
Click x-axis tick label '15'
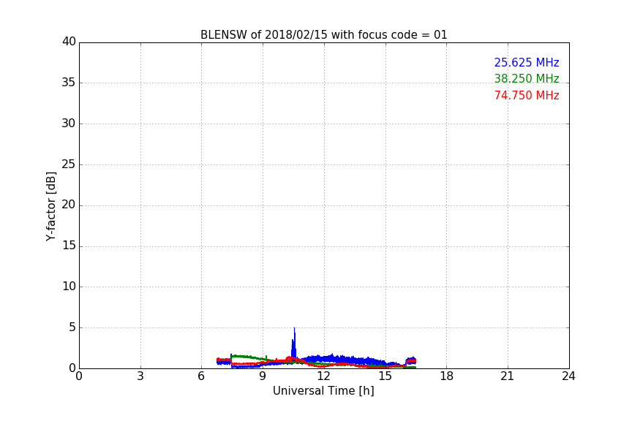click(385, 376)
